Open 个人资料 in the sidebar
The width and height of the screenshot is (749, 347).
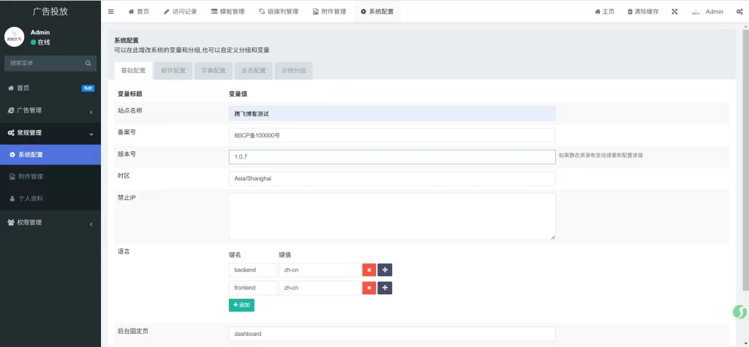(x=50, y=198)
